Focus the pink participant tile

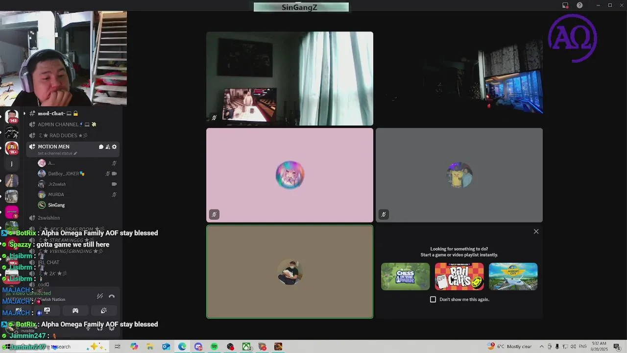(x=289, y=175)
